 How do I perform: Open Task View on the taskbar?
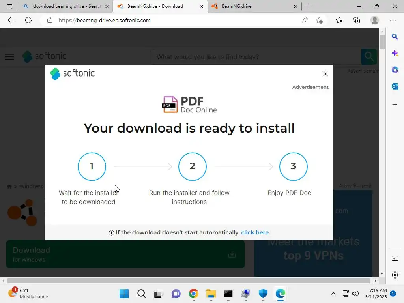[x=159, y=294]
